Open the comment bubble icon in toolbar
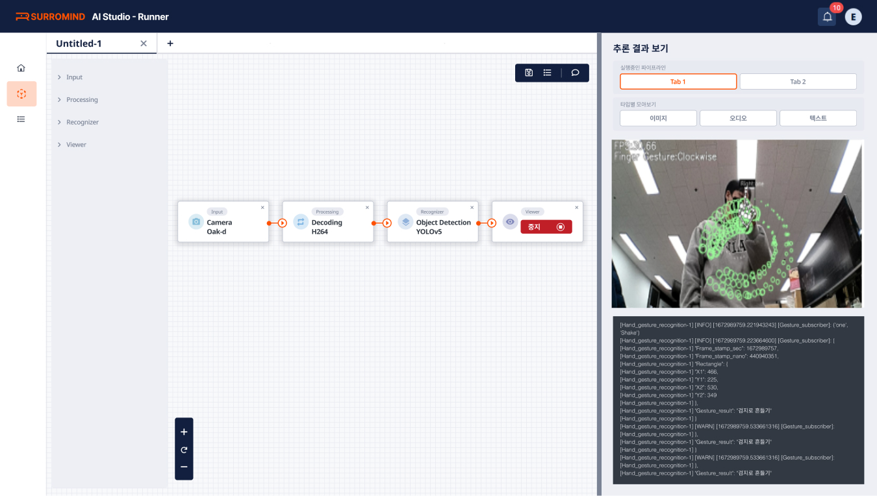The width and height of the screenshot is (877, 496). pos(575,73)
